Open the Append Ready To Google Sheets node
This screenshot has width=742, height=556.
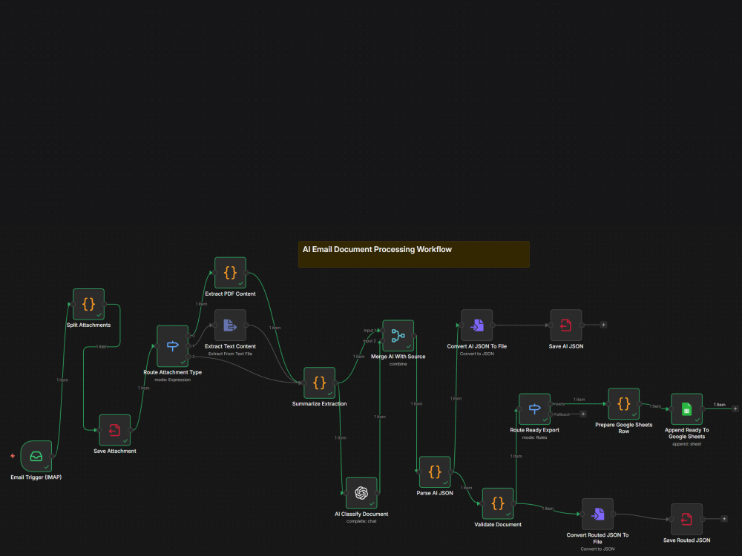tap(686, 409)
